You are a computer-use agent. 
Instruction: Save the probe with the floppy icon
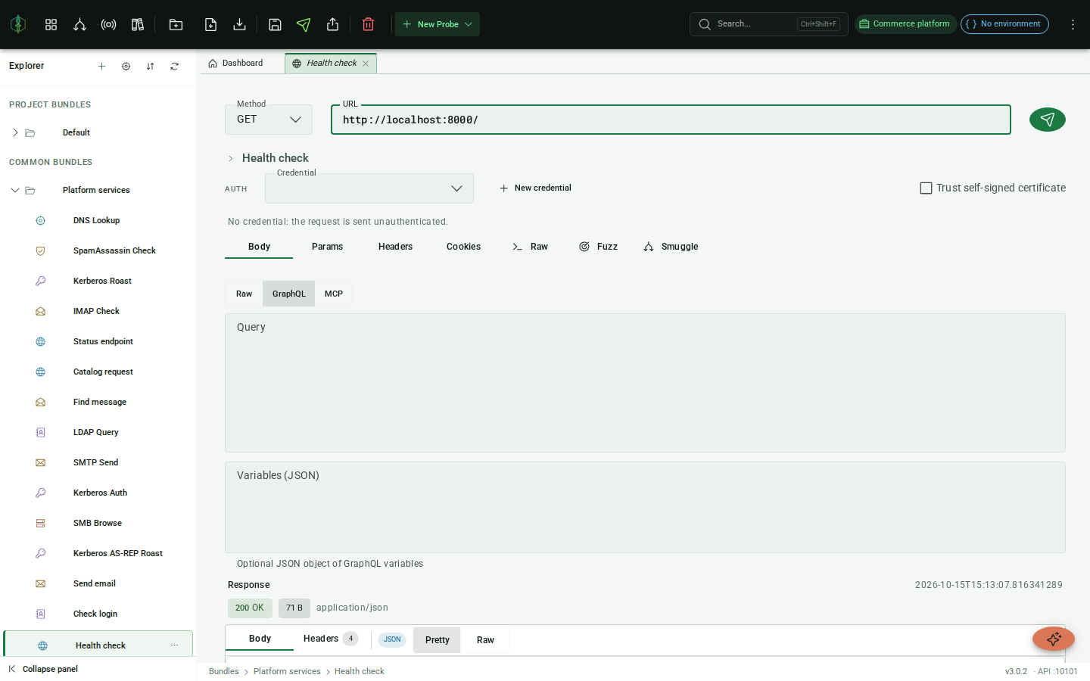[275, 24]
